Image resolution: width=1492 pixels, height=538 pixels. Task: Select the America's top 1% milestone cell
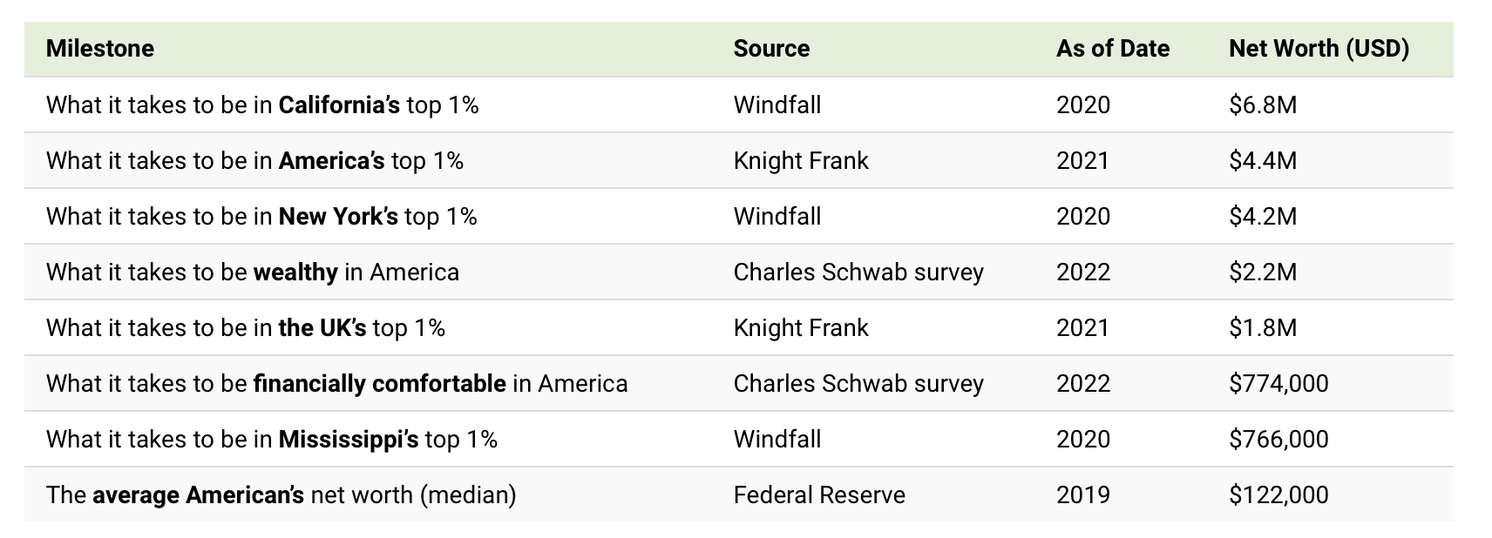pos(254,161)
